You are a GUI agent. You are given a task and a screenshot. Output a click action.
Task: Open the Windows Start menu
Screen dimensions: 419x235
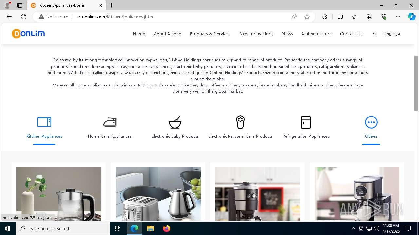click(8, 228)
